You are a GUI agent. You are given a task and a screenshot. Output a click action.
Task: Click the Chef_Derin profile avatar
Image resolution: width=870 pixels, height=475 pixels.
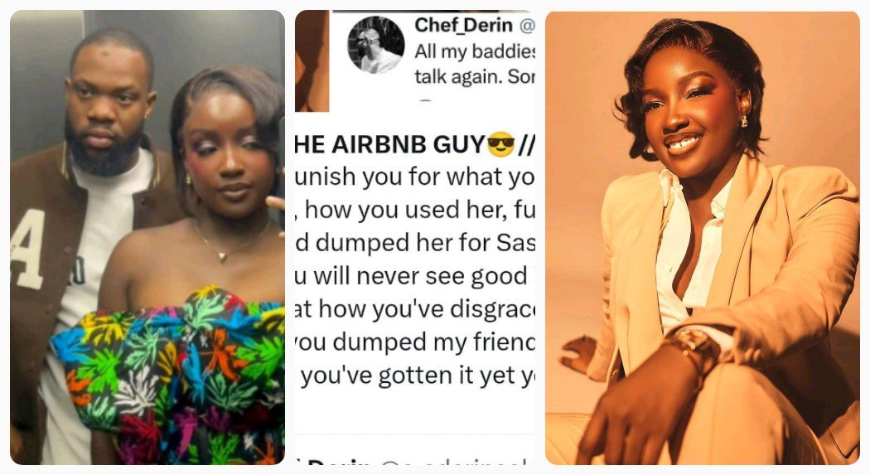[375, 45]
